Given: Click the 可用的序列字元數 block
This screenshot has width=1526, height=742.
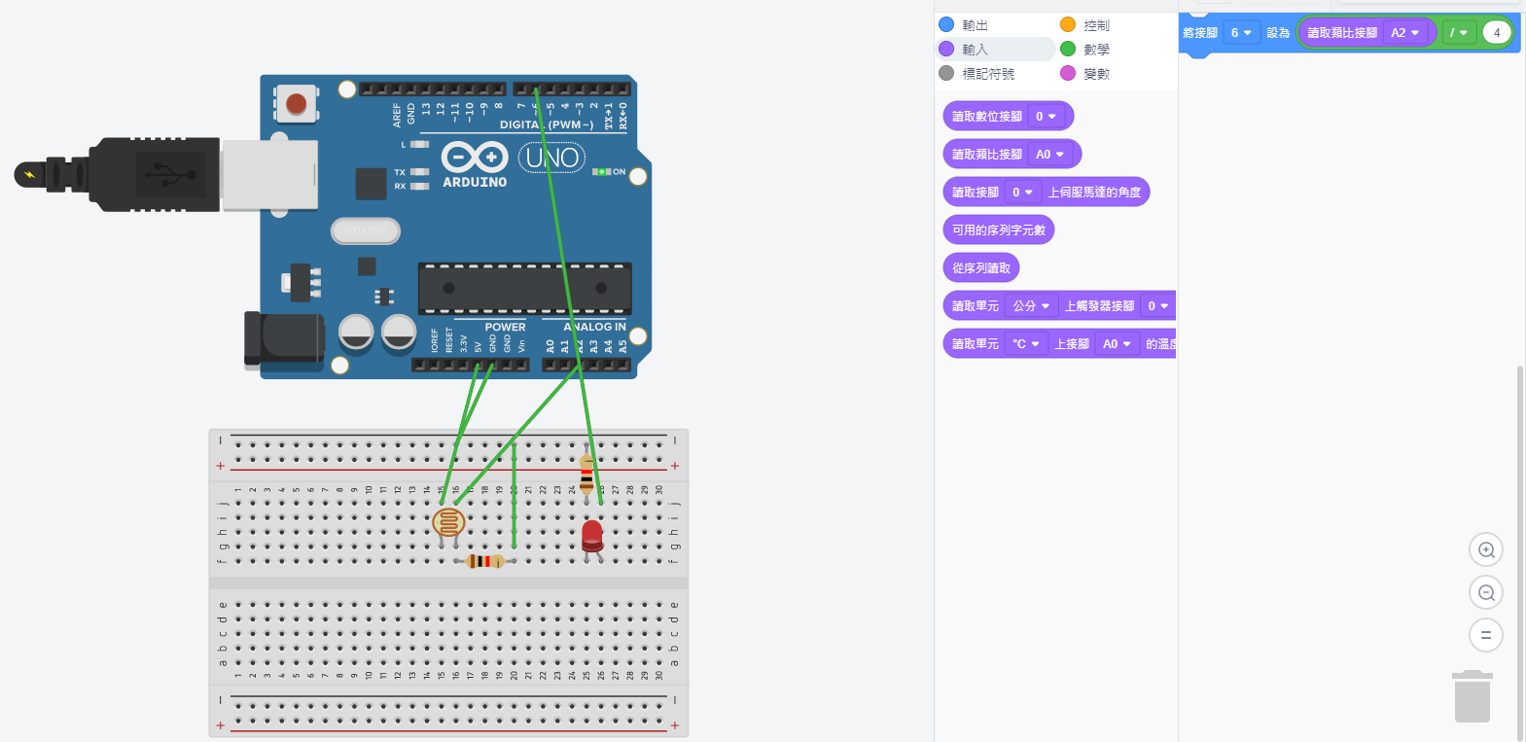Looking at the screenshot, I should 998,230.
